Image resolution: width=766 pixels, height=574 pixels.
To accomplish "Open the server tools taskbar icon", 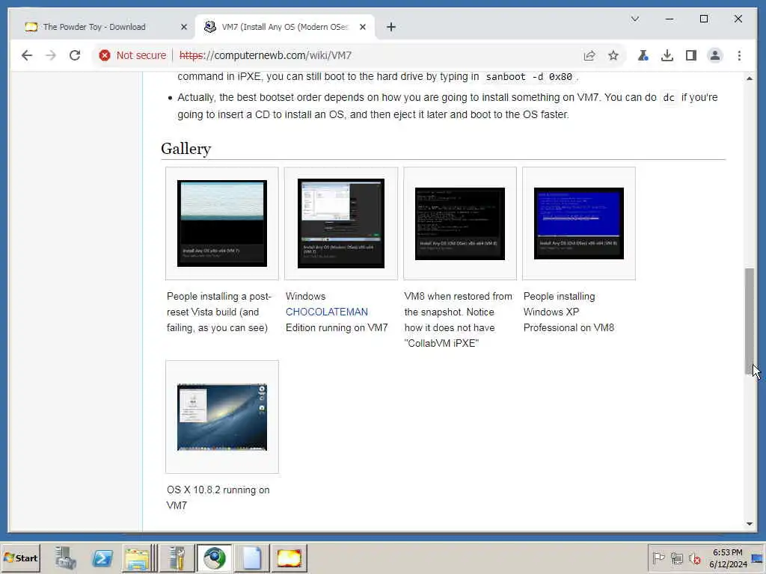I will click(x=177, y=558).
